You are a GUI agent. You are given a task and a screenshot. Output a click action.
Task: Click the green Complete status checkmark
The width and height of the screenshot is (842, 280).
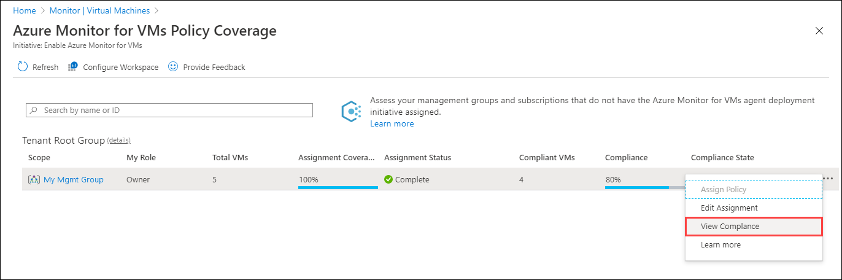click(x=388, y=180)
